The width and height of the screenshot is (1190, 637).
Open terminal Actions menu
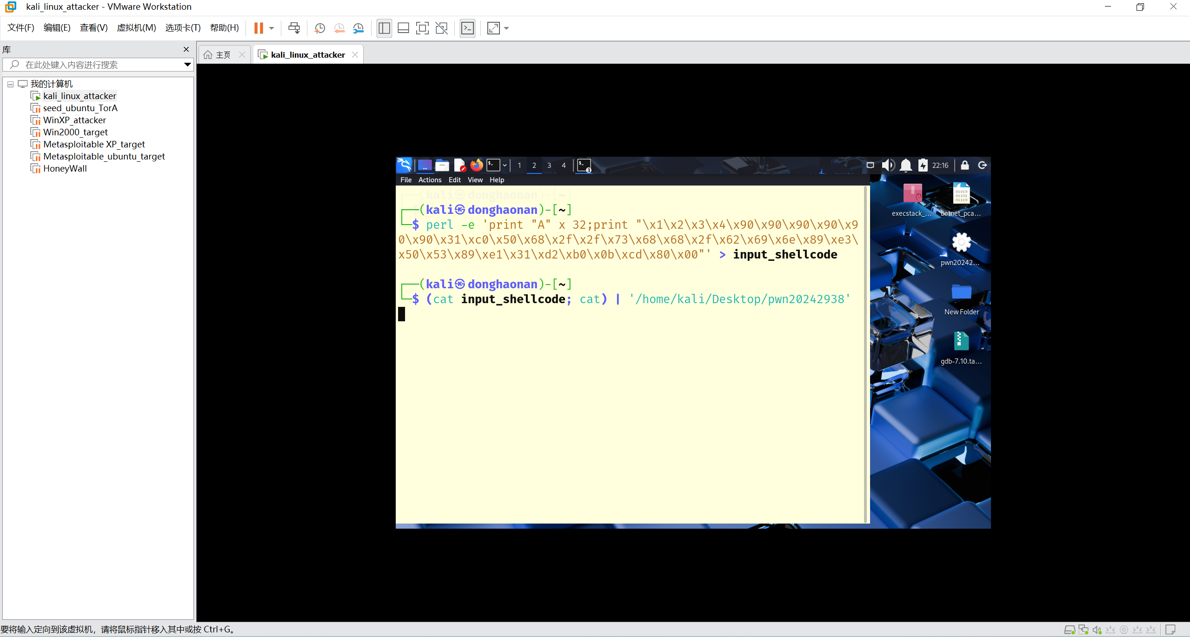click(x=429, y=180)
